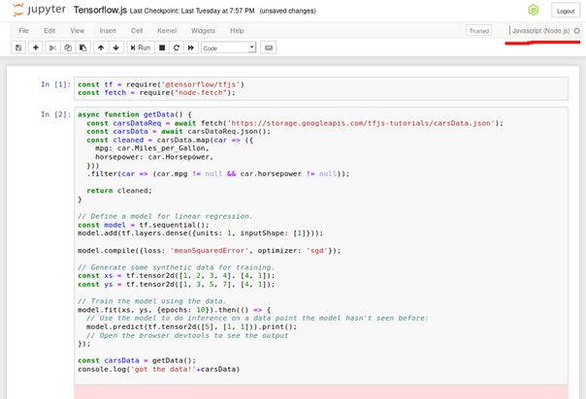Click the 'return cleaned;' line
This screenshot has width=586, height=399.
tap(119, 191)
